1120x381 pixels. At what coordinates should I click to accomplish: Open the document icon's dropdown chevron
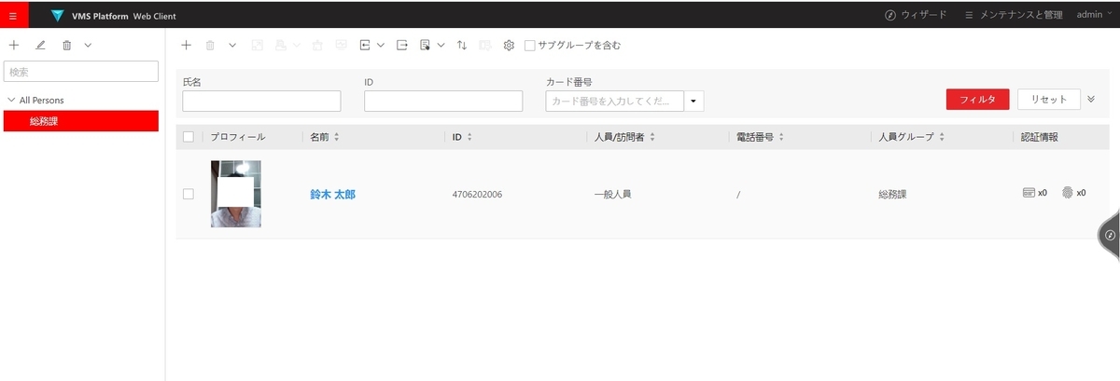441,45
